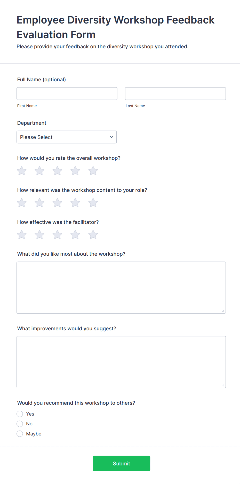Expand the Please Select department menu
Viewport: 240px width, 484px height.
67,137
